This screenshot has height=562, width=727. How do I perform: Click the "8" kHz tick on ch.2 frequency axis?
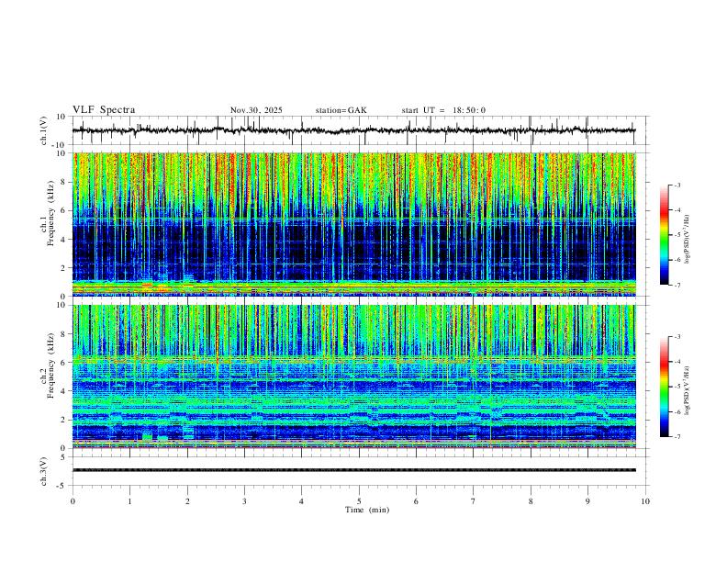[64, 334]
